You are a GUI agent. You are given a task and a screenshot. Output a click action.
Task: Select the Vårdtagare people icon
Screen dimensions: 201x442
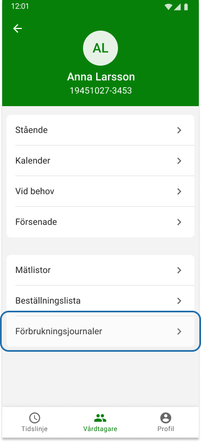(100, 418)
